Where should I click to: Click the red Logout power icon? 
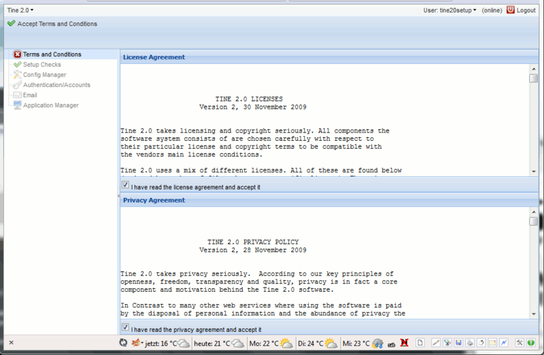pyautogui.click(x=511, y=10)
